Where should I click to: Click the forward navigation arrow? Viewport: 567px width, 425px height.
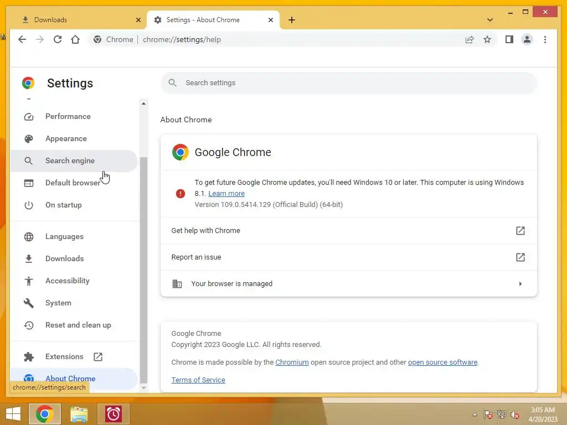(x=40, y=39)
